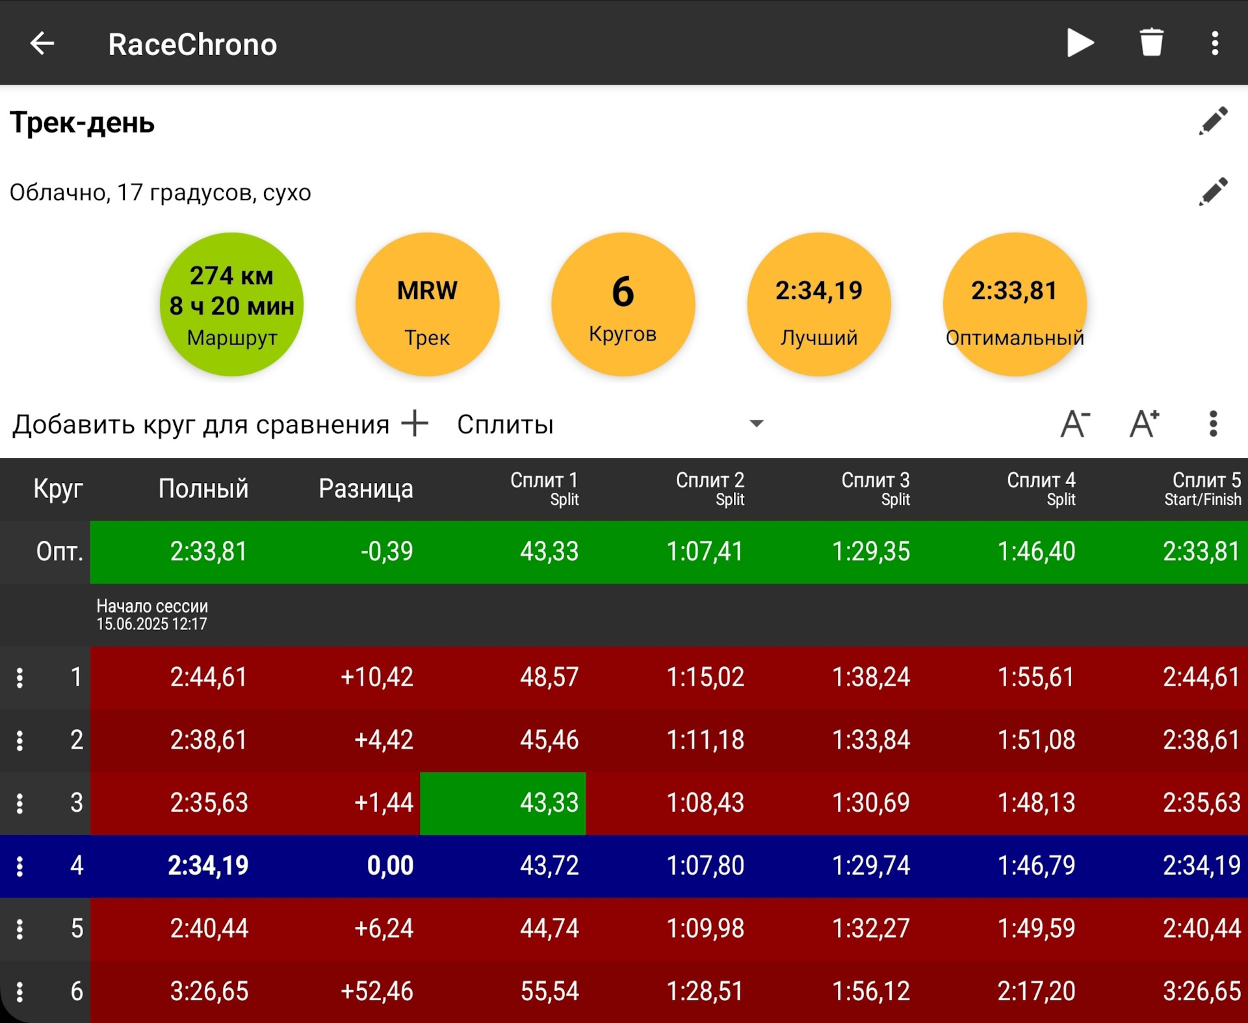Tap the Оптимальный 2:33,81 circle
This screenshot has width=1248, height=1023.
(x=1014, y=304)
